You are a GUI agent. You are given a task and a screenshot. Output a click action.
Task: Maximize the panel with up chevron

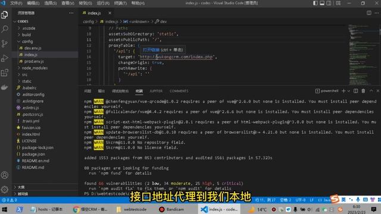(x=371, y=91)
